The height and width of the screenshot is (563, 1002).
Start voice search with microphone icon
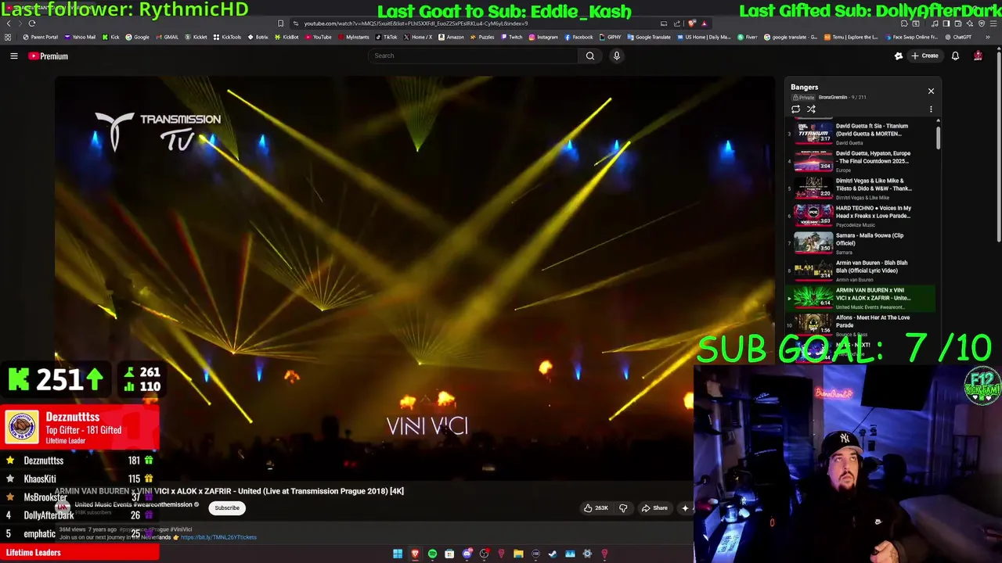coord(617,56)
